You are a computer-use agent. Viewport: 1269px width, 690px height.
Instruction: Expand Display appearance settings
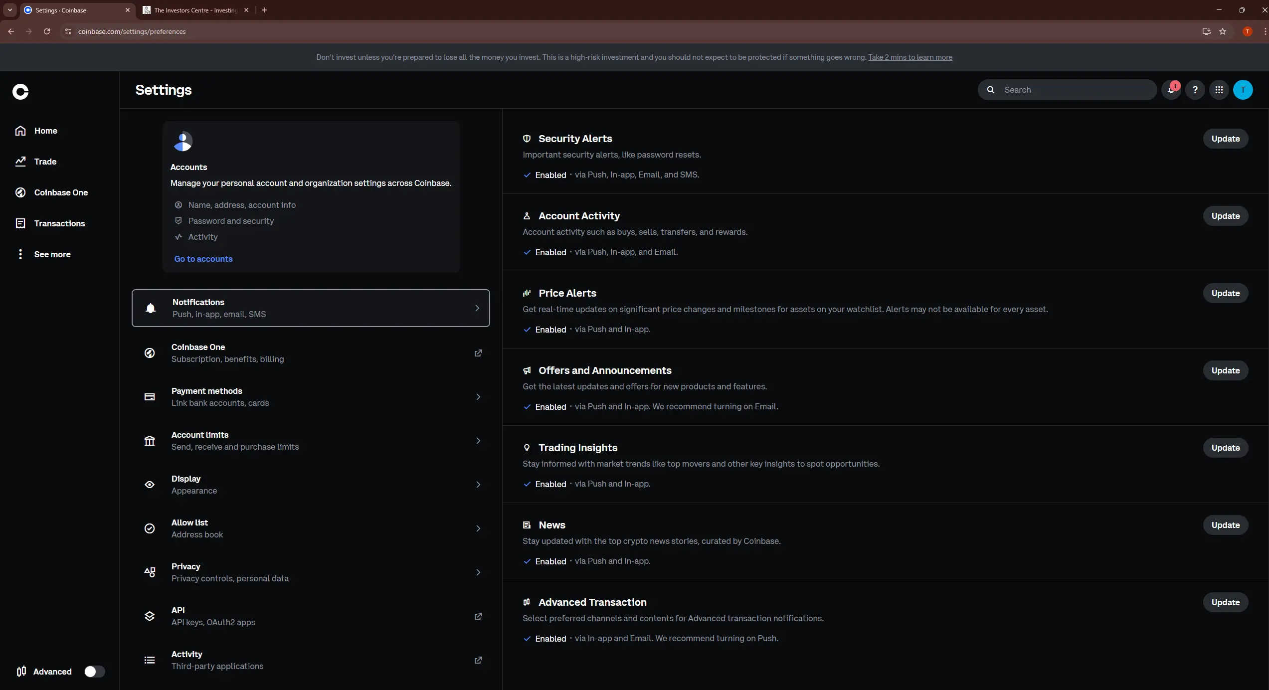coord(311,485)
